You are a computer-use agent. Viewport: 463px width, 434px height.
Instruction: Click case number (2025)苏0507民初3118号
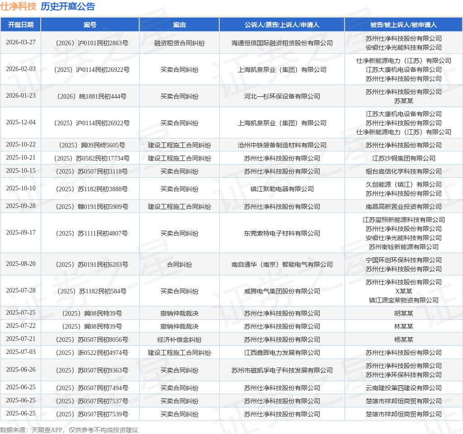pos(92,171)
